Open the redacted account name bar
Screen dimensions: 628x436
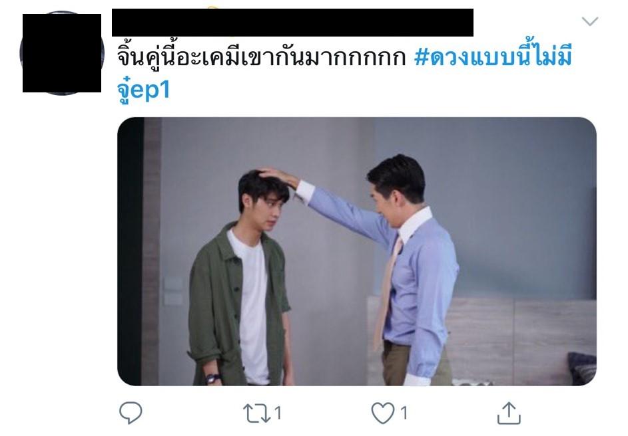tap(292, 23)
